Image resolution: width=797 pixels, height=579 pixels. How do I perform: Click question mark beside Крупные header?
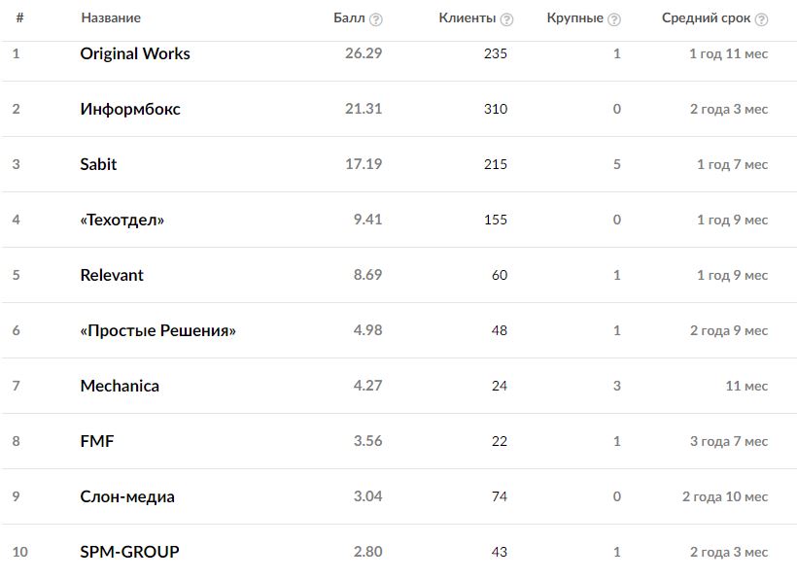(x=614, y=19)
